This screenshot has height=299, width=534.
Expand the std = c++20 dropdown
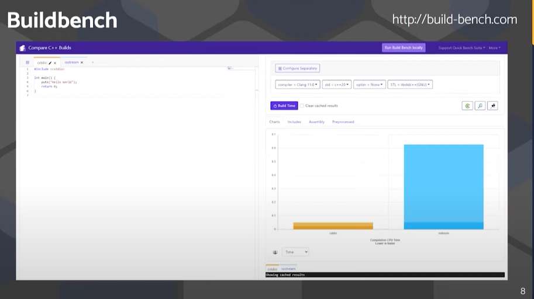[336, 85]
